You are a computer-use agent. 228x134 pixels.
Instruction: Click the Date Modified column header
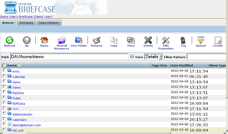coord(182,65)
